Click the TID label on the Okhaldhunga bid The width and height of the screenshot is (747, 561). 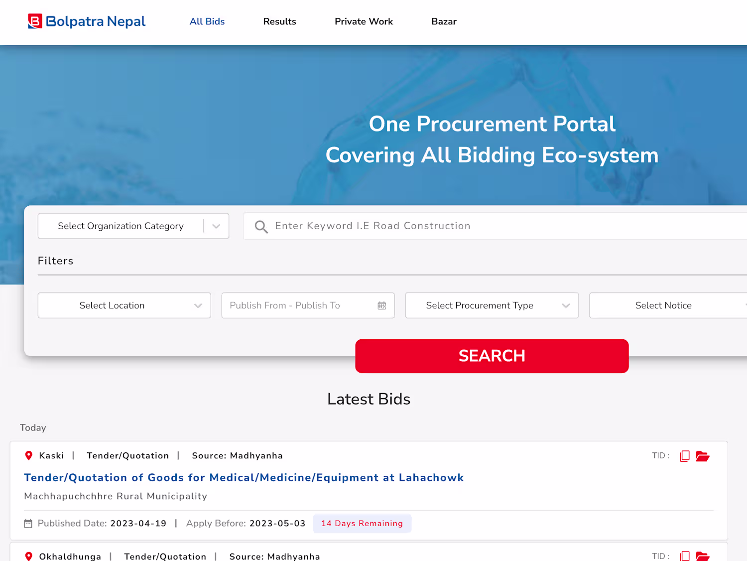click(661, 557)
